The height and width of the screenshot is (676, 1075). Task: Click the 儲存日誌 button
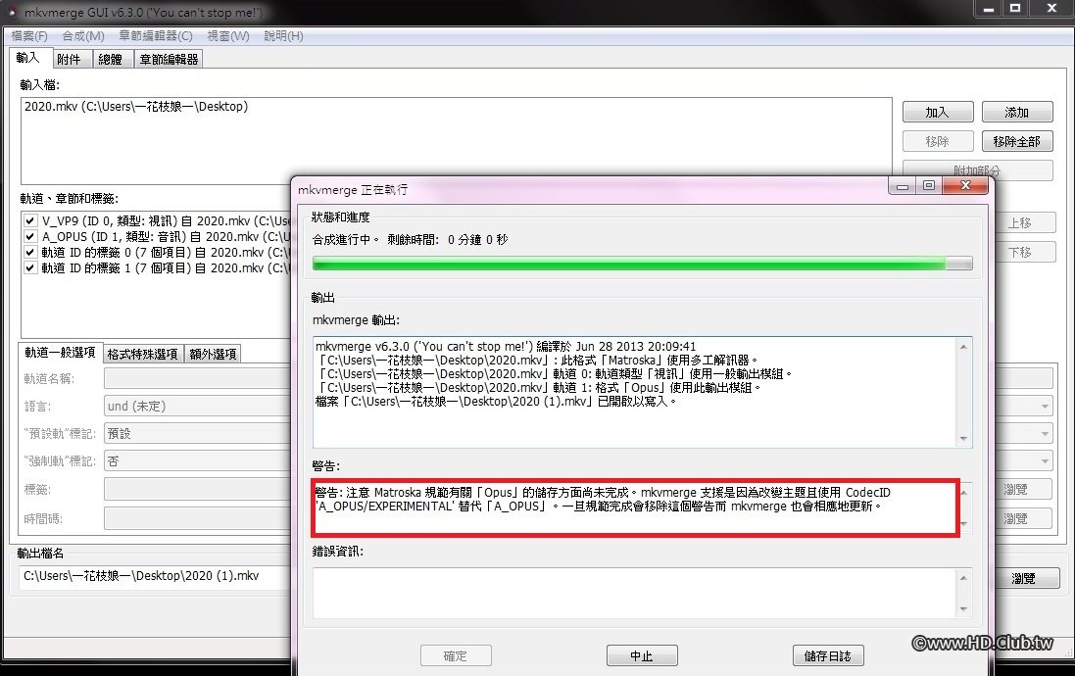[x=827, y=655]
